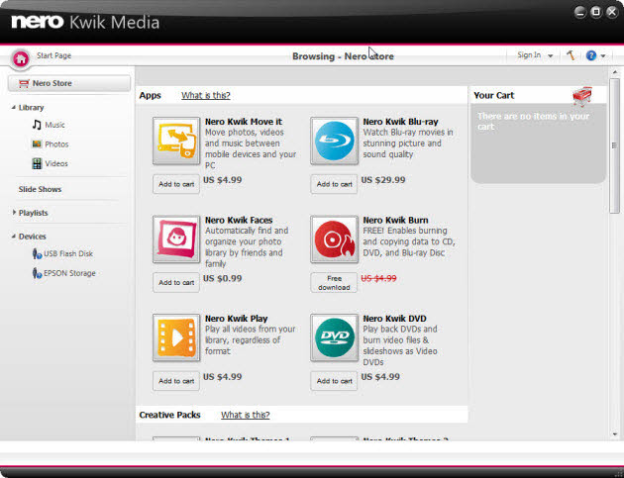Open the Nero Kwik Faces app icon
Image resolution: width=624 pixels, height=478 pixels.
(176, 239)
